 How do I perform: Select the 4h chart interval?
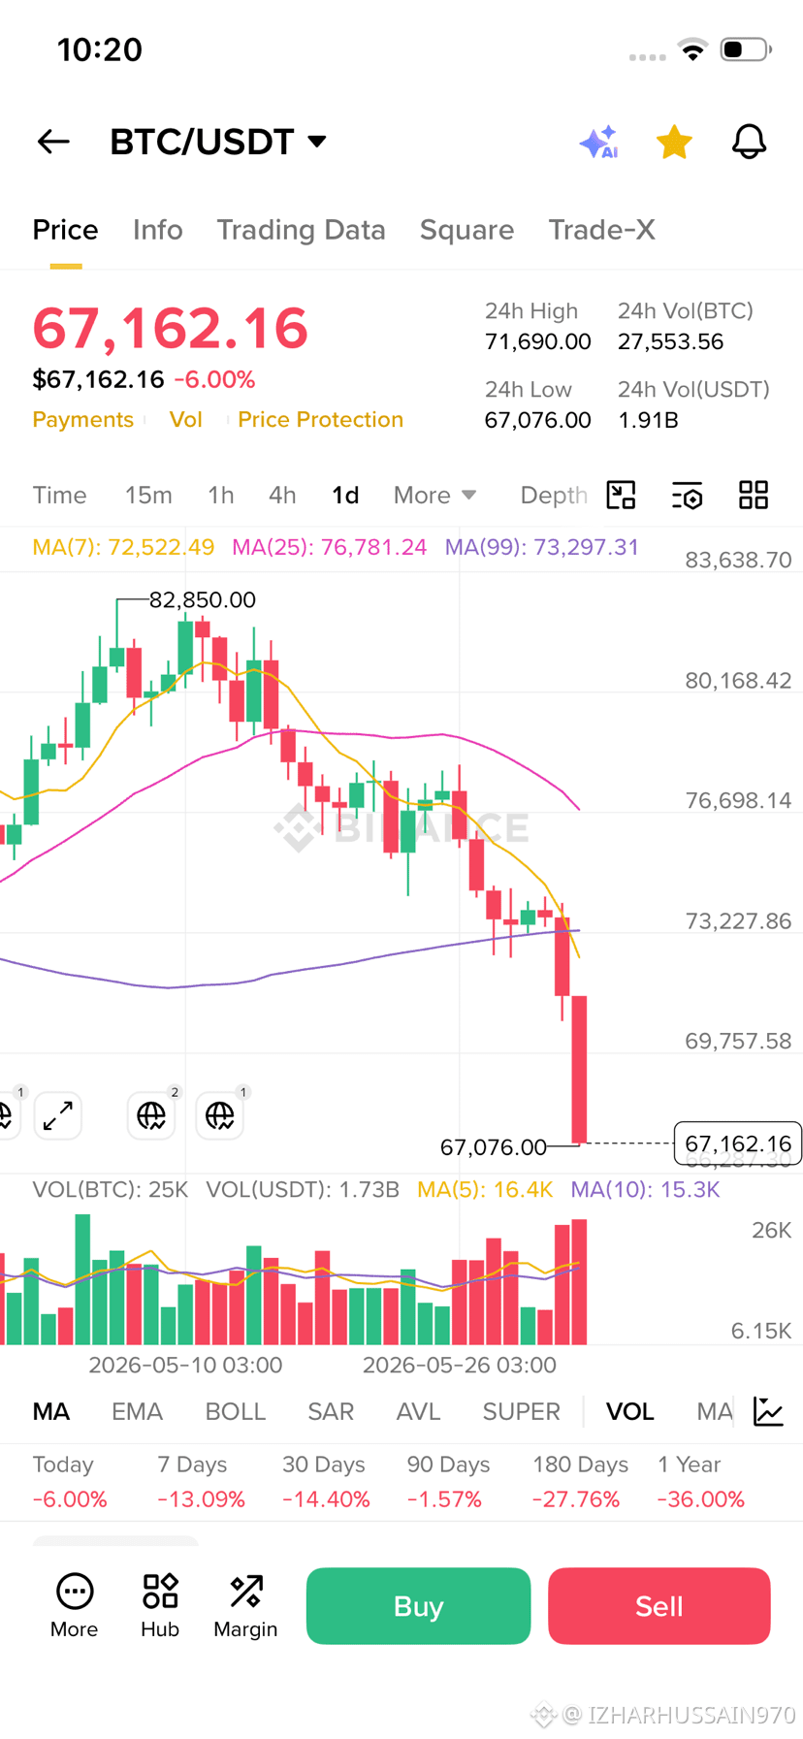[282, 495]
